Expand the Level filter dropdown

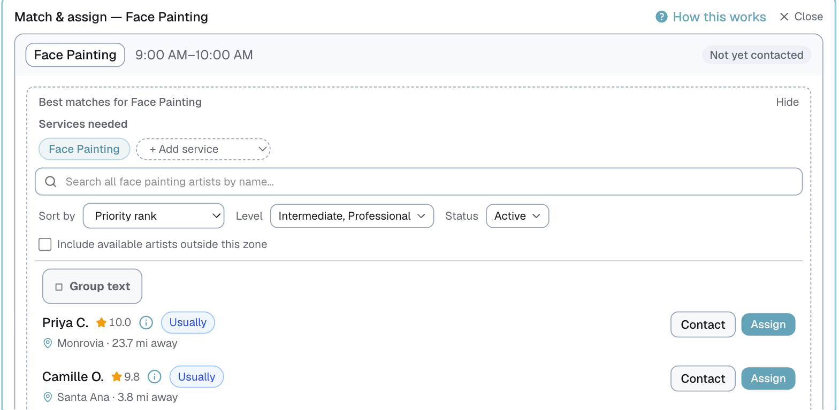[352, 216]
